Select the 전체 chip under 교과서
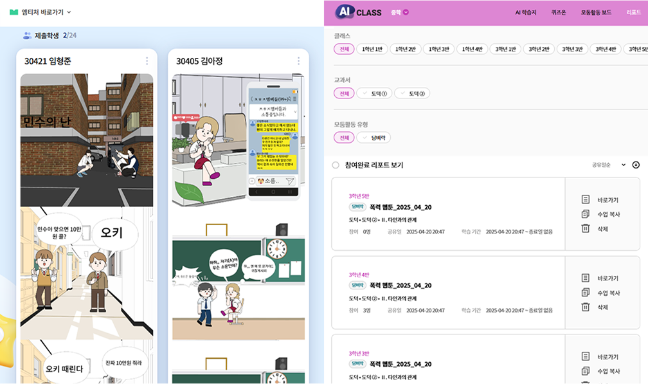 [x=345, y=93]
